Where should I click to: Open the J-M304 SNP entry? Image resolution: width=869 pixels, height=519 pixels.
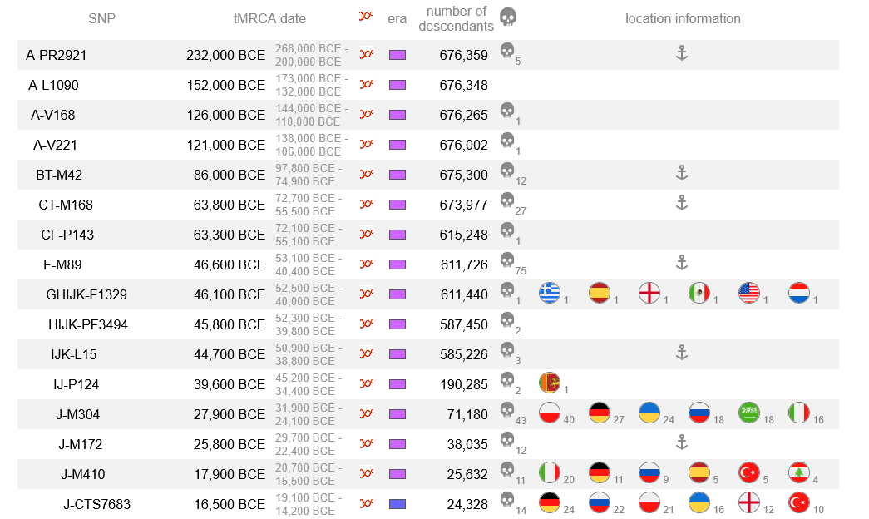click(x=77, y=414)
